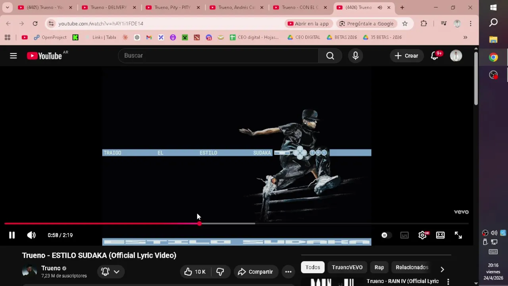Open OpenProject bookmark
Screen dimensions: 508x286
pos(50,37)
